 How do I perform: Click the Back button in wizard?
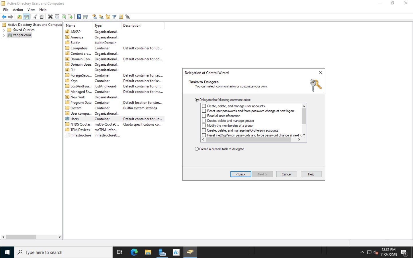241,174
